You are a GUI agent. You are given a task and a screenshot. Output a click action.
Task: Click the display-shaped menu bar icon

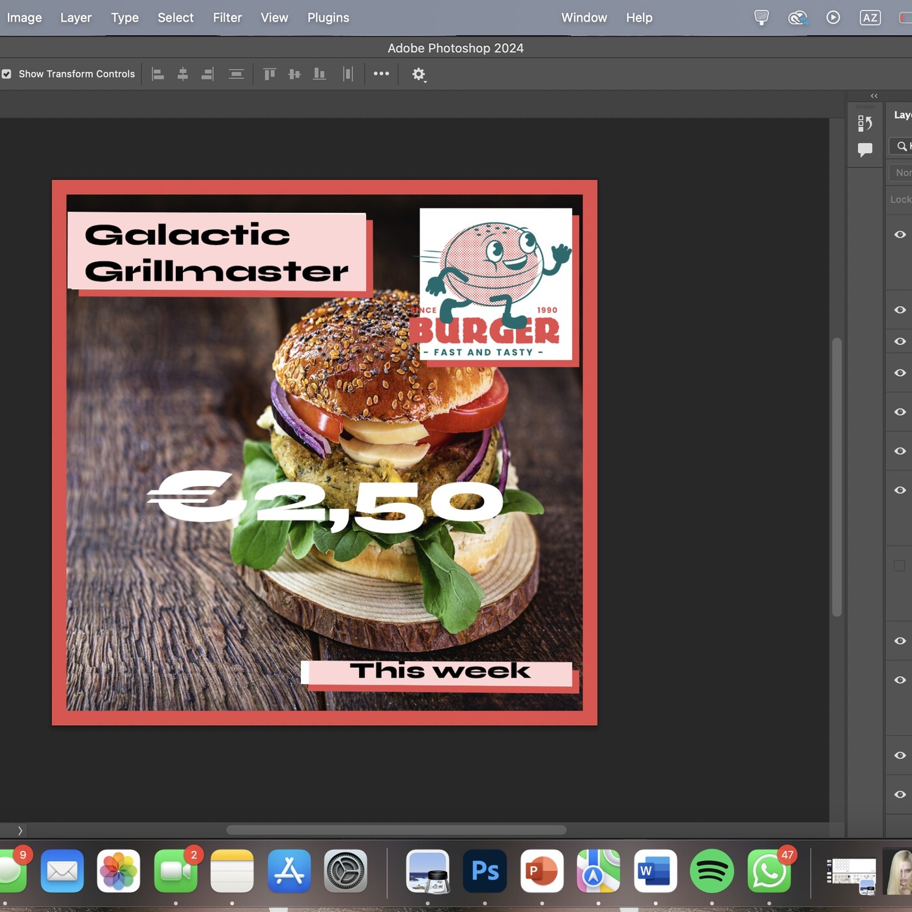(762, 18)
